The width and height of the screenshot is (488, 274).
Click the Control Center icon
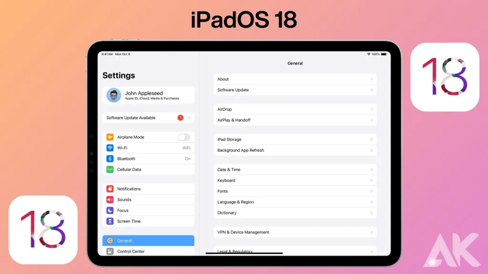click(110, 251)
